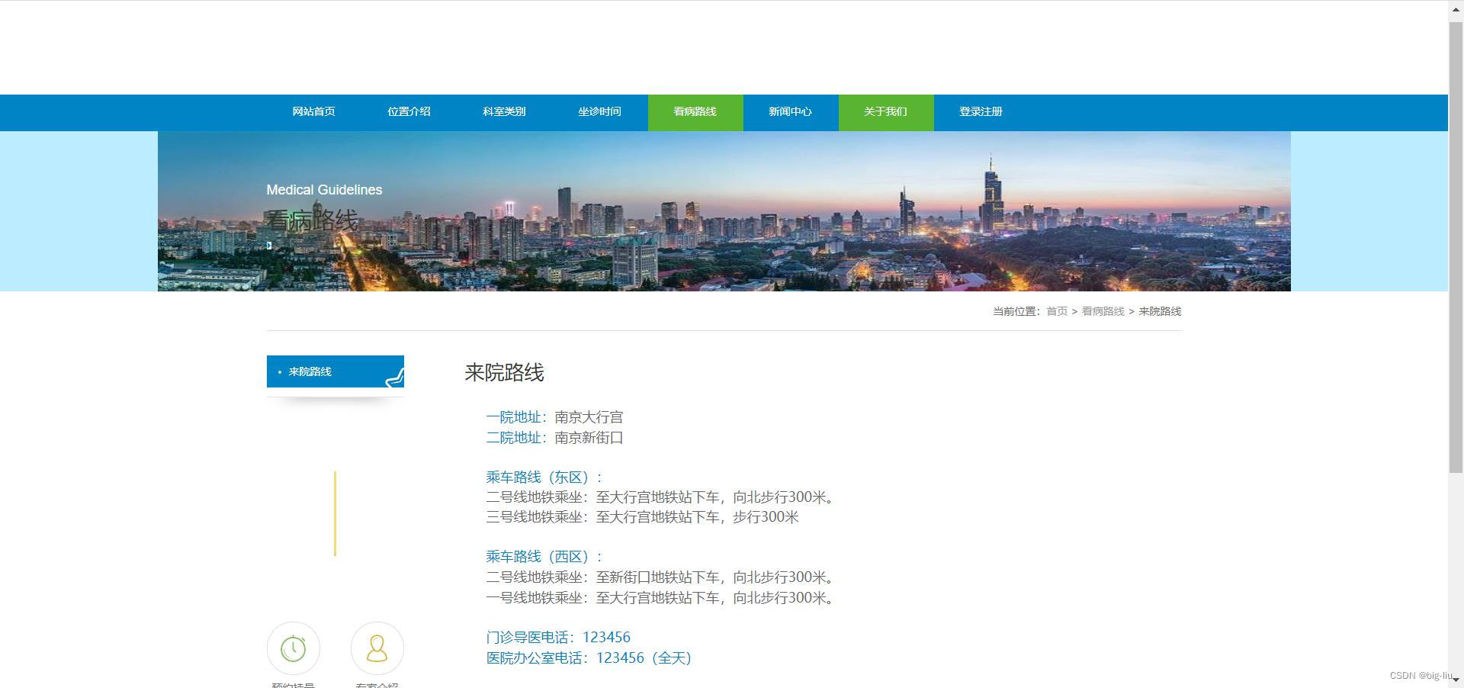1464x688 pixels.
Task: Open the clock appointment icon
Action: tap(294, 648)
